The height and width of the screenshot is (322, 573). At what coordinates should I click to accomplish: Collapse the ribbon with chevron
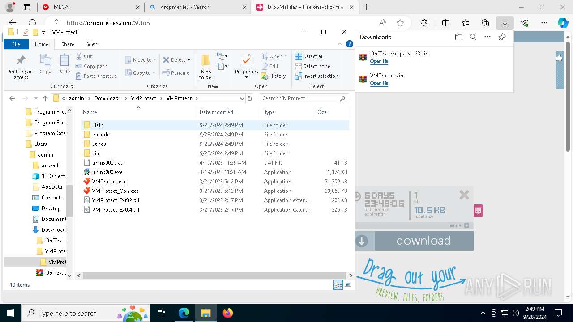[341, 44]
